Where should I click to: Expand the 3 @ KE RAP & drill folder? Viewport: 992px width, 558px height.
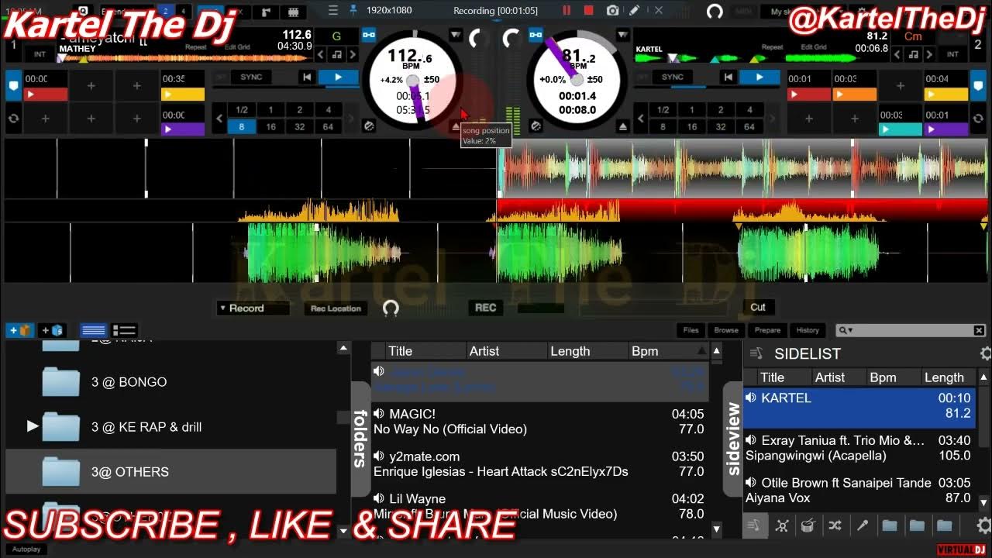click(x=32, y=426)
